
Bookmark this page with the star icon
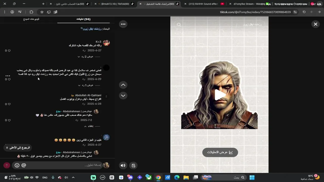pyautogui.click(x=42, y=12)
